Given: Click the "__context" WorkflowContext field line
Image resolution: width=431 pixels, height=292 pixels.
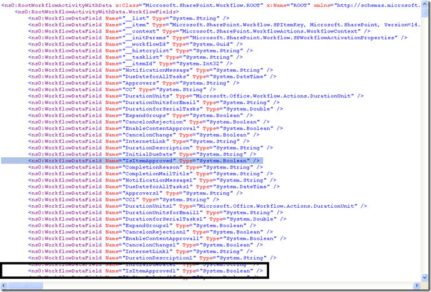Looking at the screenshot, I should coord(199,31).
